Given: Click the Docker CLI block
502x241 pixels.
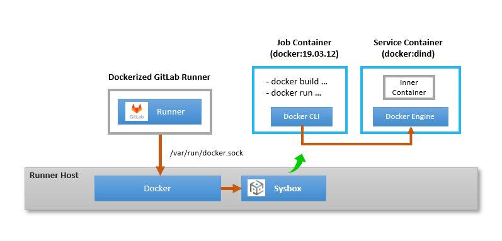Looking at the screenshot, I should pos(301,116).
